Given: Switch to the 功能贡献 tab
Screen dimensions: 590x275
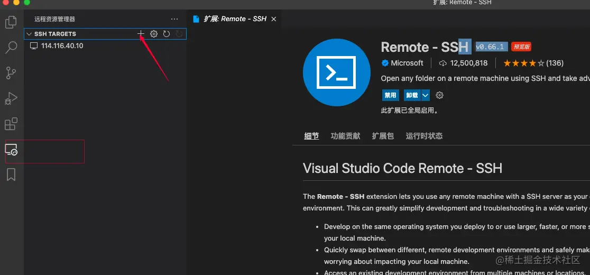Looking at the screenshot, I should point(345,136).
